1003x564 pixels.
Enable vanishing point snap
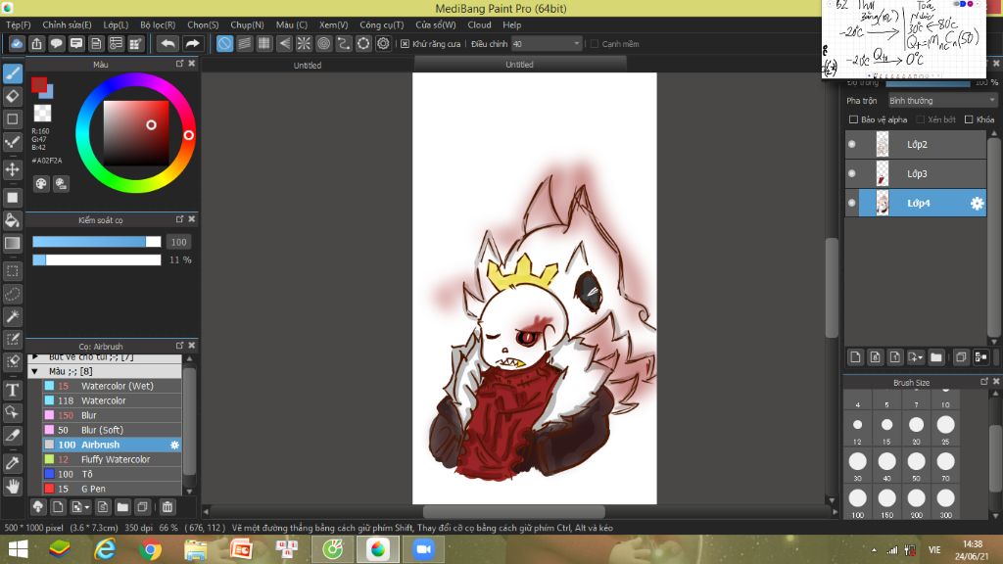(x=284, y=43)
